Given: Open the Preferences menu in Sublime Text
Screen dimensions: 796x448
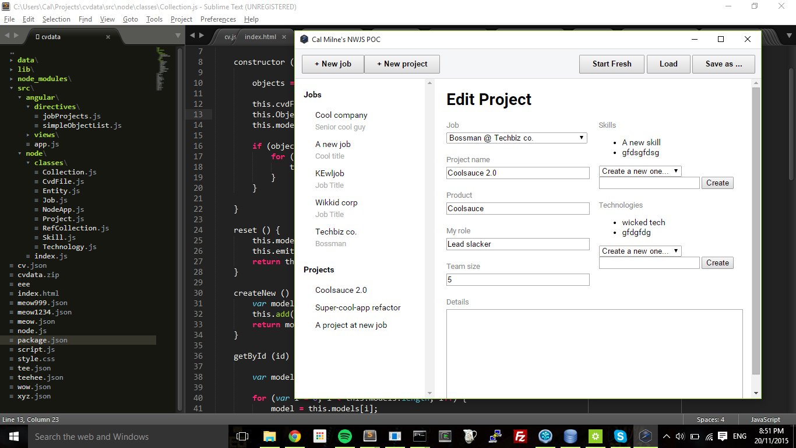Looking at the screenshot, I should (x=218, y=19).
